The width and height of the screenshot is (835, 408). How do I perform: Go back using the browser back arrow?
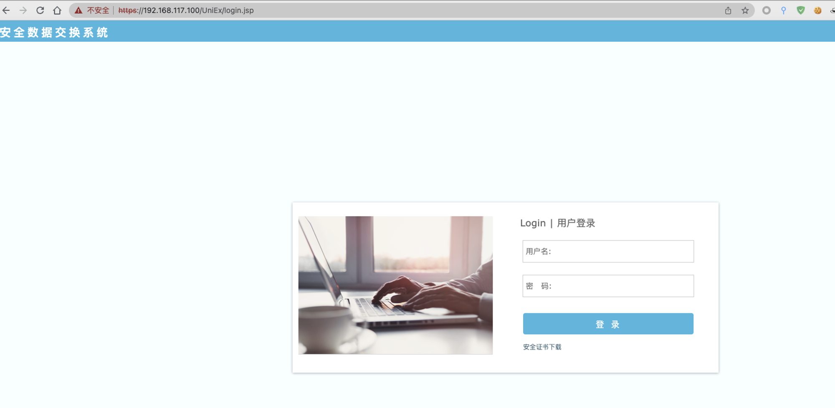pos(6,10)
